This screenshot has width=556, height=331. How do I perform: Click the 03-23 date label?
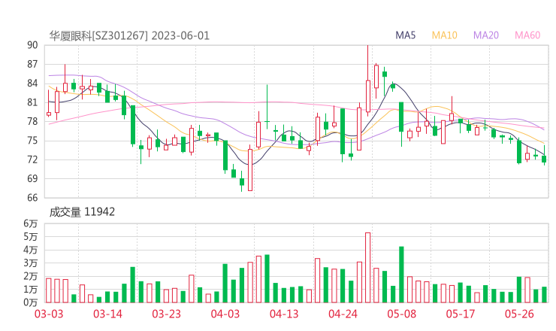pos(166,314)
